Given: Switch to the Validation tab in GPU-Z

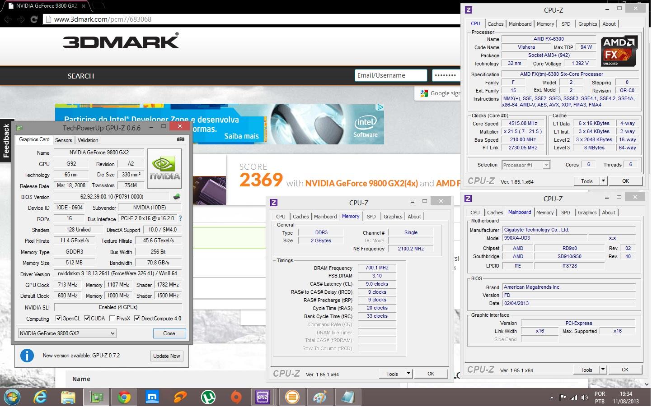Looking at the screenshot, I should tap(88, 140).
